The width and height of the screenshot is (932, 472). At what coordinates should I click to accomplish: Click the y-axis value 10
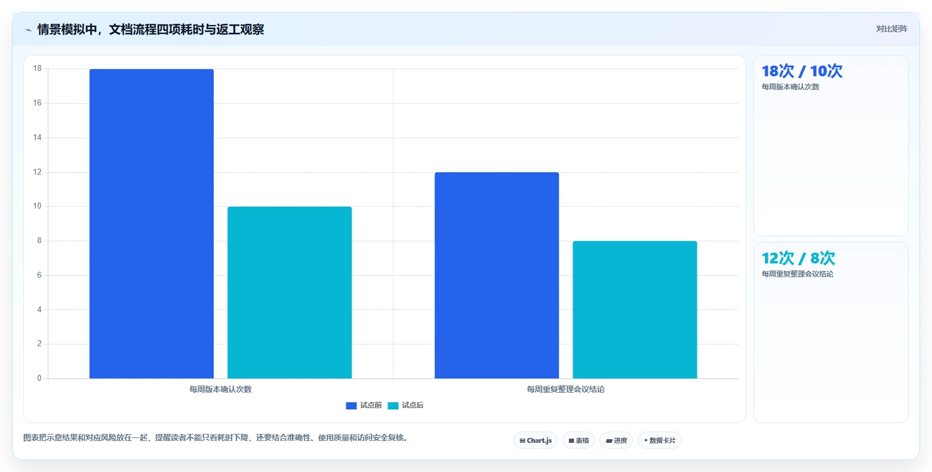pyautogui.click(x=38, y=206)
